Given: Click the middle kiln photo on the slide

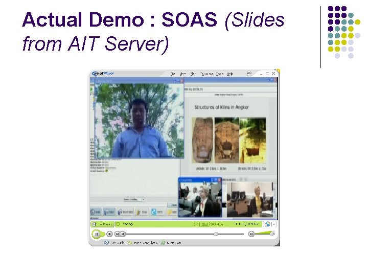Looking at the screenshot, I should point(226,140).
